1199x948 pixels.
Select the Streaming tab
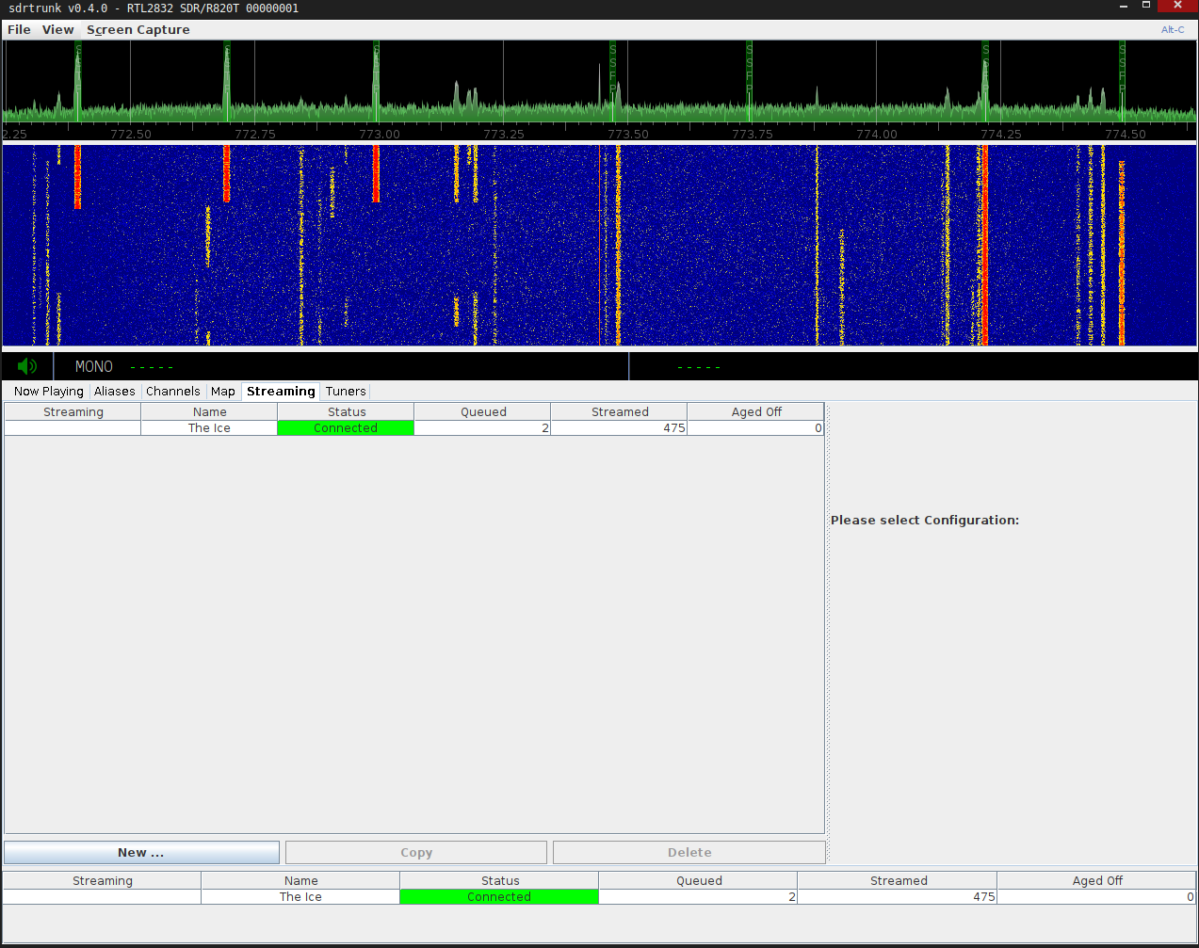pyautogui.click(x=281, y=392)
